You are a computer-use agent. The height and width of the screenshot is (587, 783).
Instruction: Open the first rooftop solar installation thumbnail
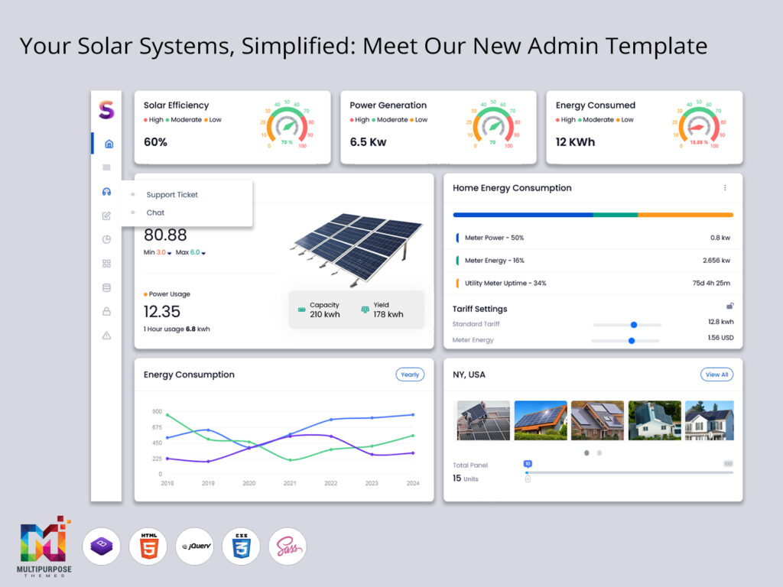coord(483,420)
